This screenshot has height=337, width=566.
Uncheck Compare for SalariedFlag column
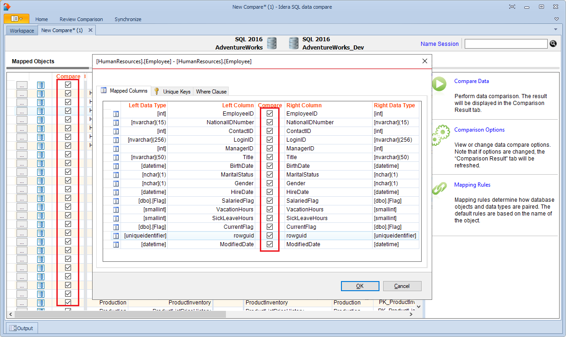point(269,200)
